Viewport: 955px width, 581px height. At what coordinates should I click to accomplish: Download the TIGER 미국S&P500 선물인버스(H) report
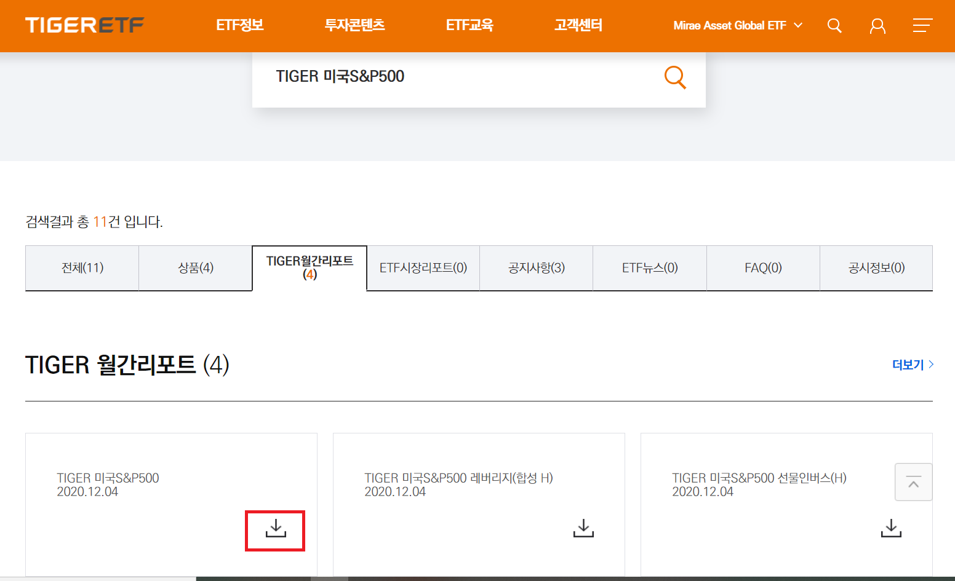(x=891, y=528)
